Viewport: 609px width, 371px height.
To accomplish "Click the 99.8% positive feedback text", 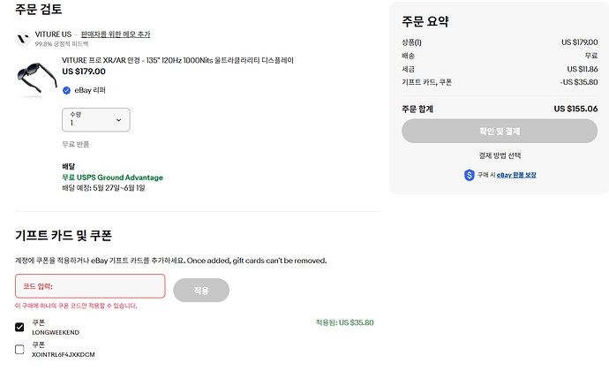I will pyautogui.click(x=62, y=44).
